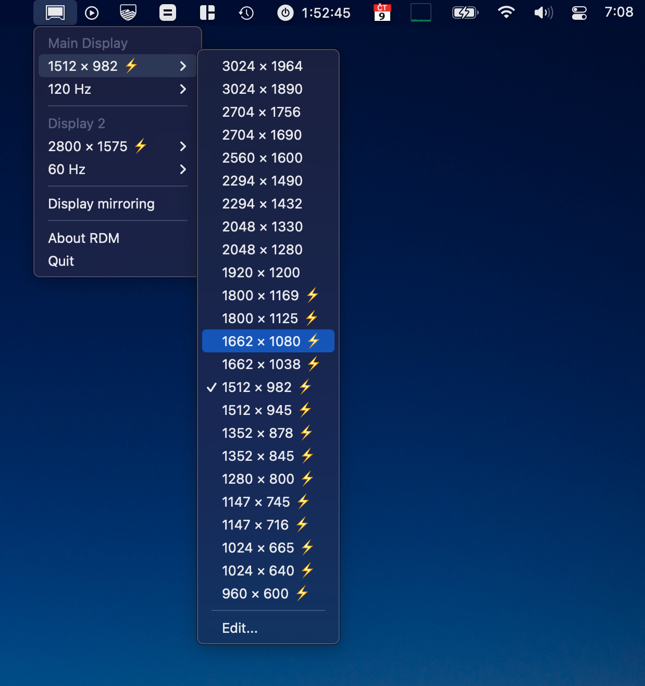Open the Time Machine clock icon
Image resolution: width=645 pixels, height=686 pixels.
click(x=246, y=13)
